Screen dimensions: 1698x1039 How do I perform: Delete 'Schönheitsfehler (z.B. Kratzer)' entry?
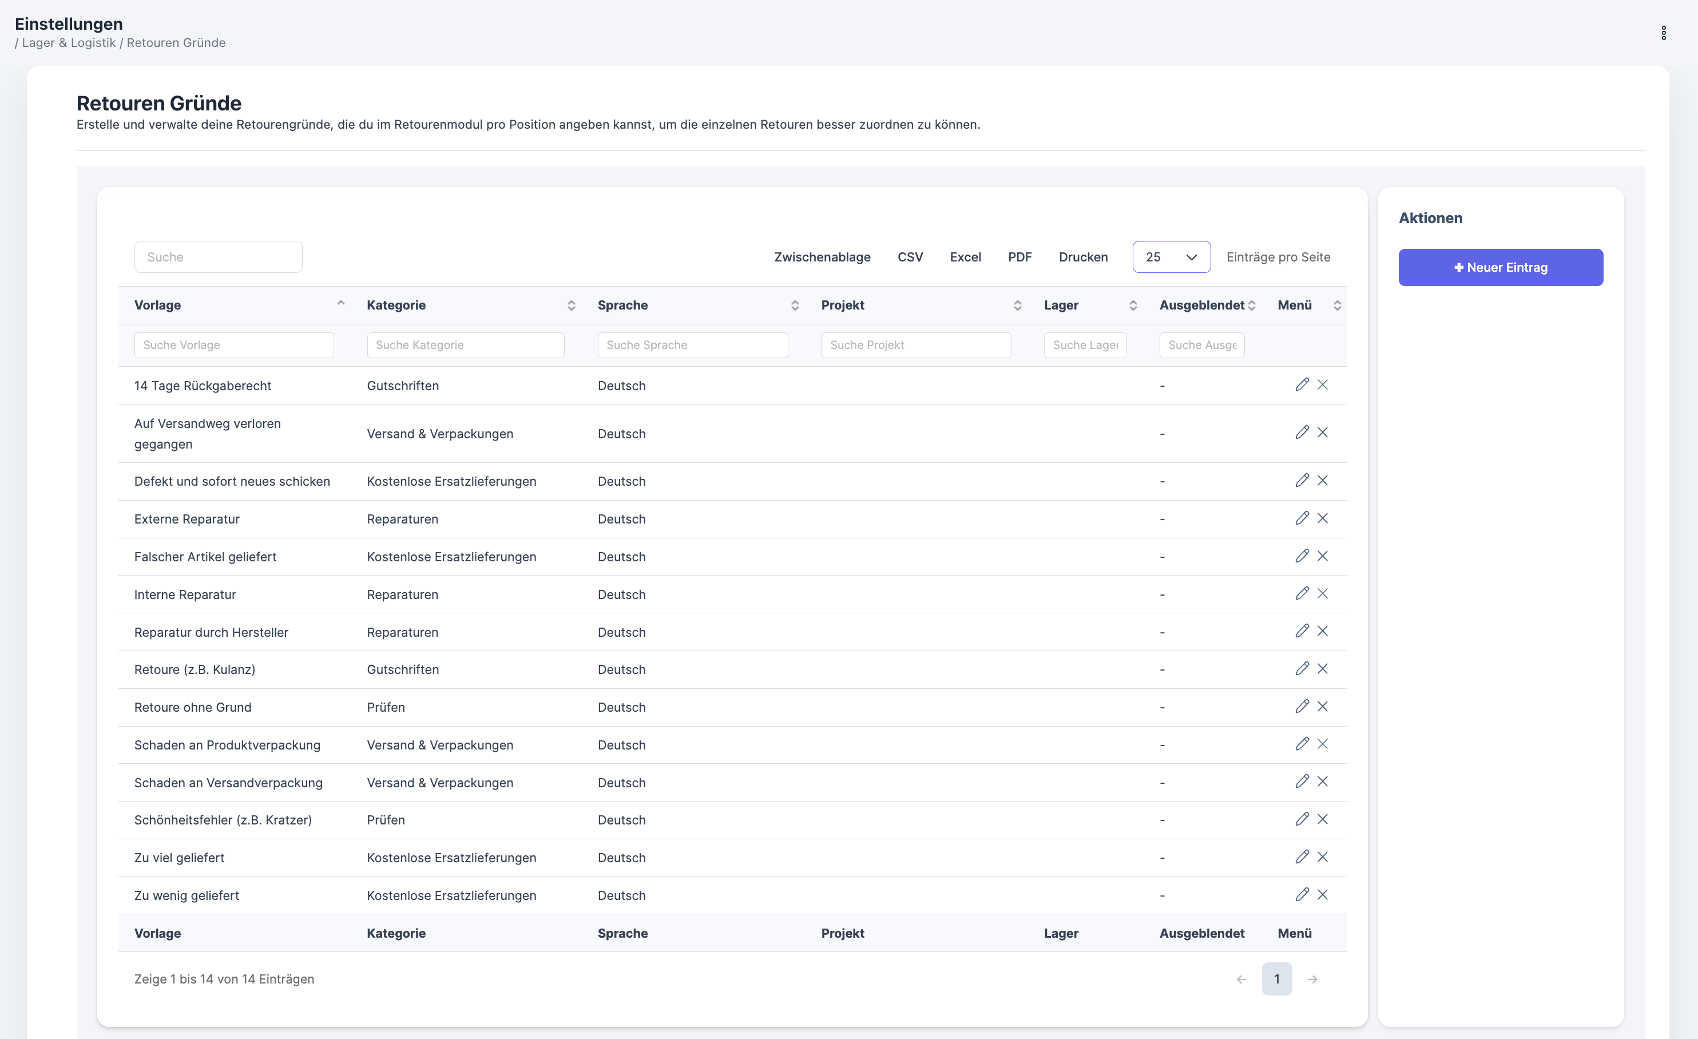coord(1323,819)
